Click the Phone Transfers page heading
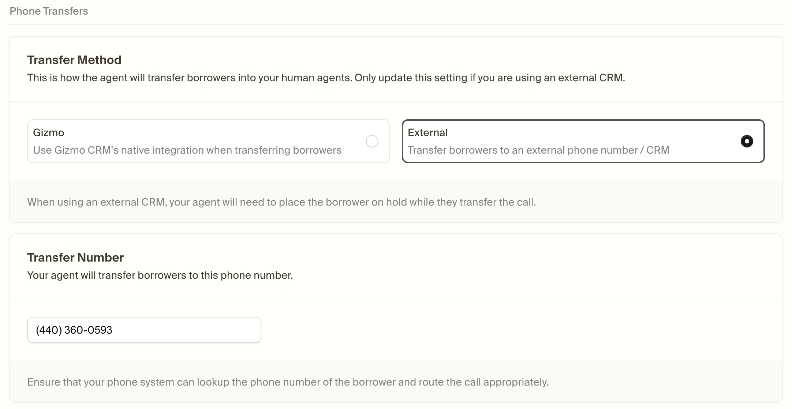The width and height of the screenshot is (792, 409). pyautogui.click(x=48, y=11)
